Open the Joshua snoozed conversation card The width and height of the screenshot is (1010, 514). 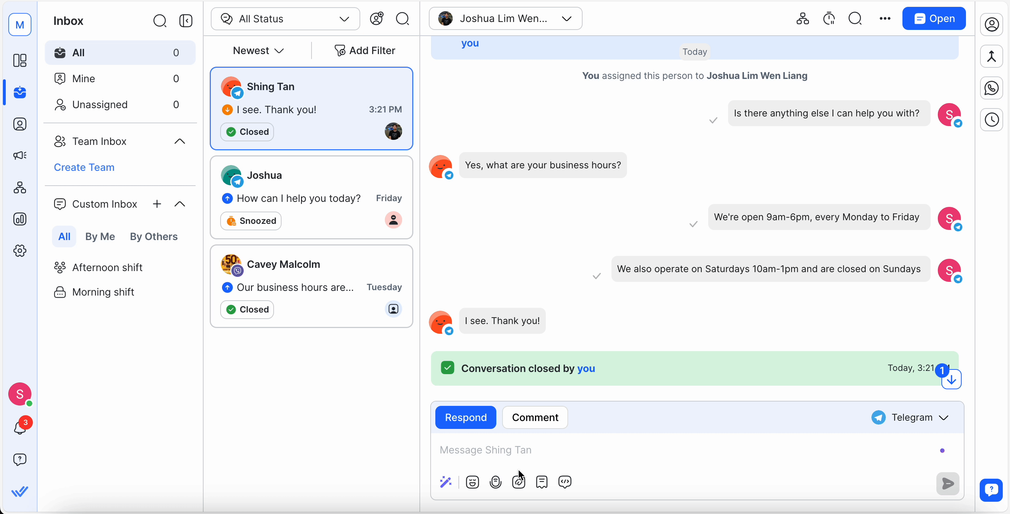pos(311,197)
